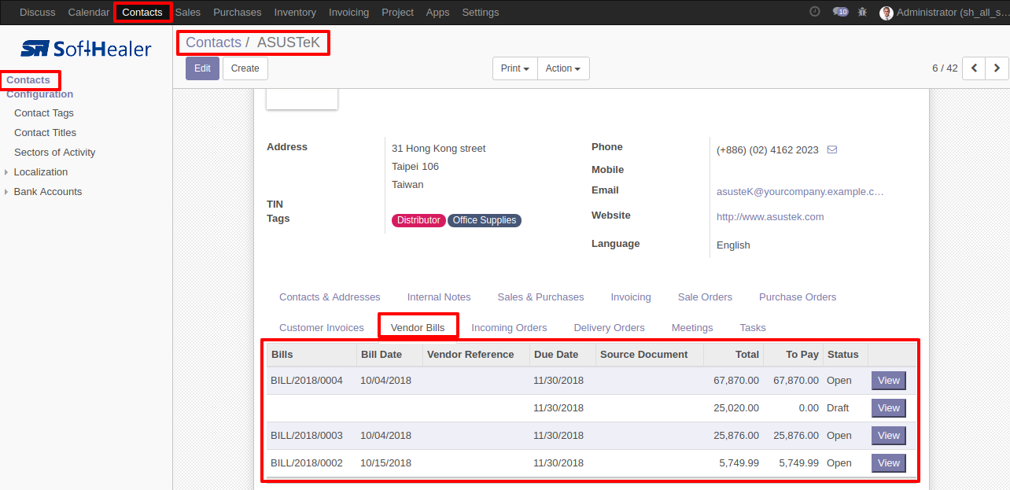The height and width of the screenshot is (490, 1010).
Task: Click the Create button
Action: (245, 68)
